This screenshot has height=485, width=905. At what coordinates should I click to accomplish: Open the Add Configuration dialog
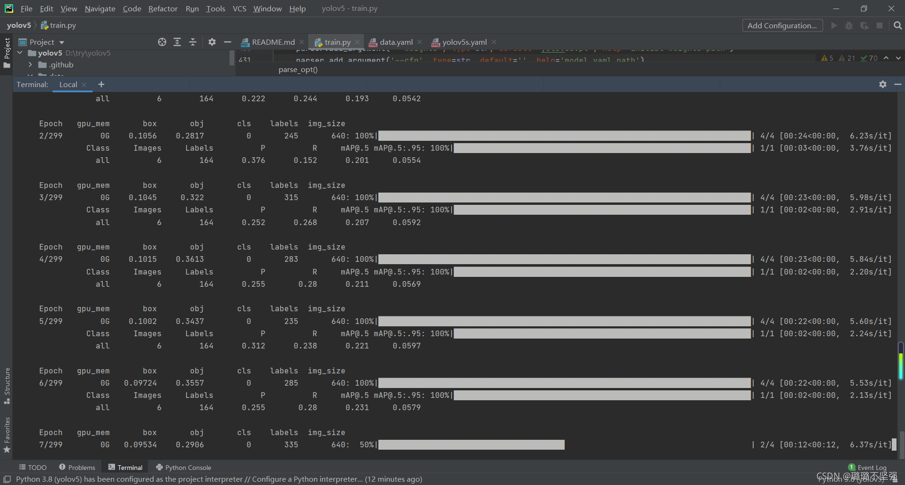782,25
